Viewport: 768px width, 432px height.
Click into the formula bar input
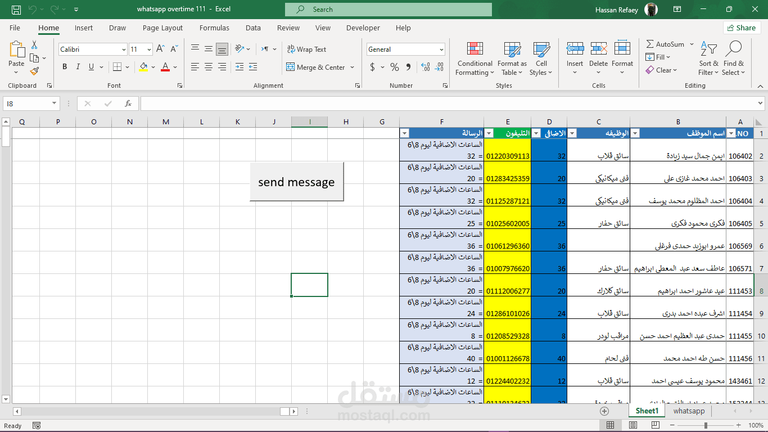449,103
